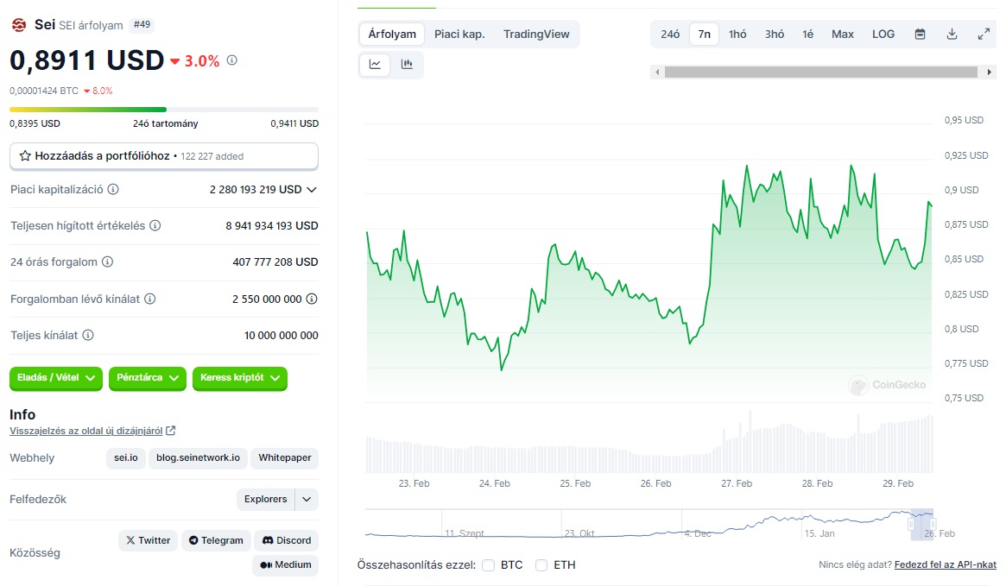Click the left handle of range navigator
Image resolution: width=1006 pixels, height=586 pixels.
click(911, 525)
